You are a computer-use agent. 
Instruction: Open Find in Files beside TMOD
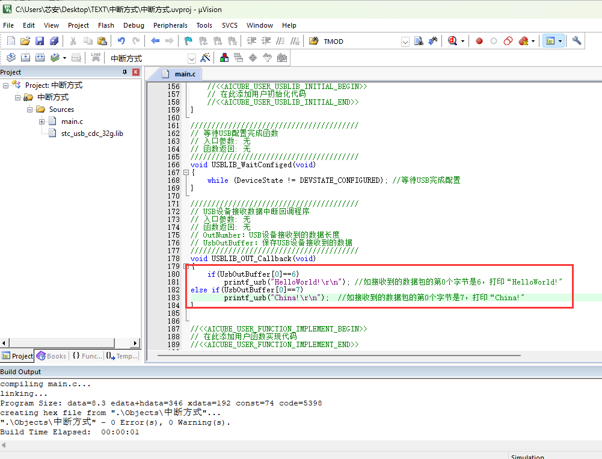pos(314,41)
